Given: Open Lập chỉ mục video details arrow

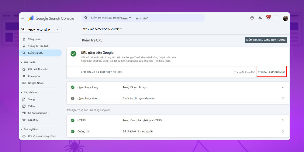Looking at the screenshot, I should click(283, 98).
